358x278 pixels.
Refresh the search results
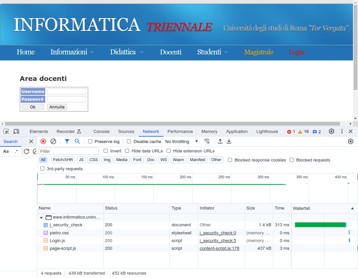pyautogui.click(x=26, y=151)
